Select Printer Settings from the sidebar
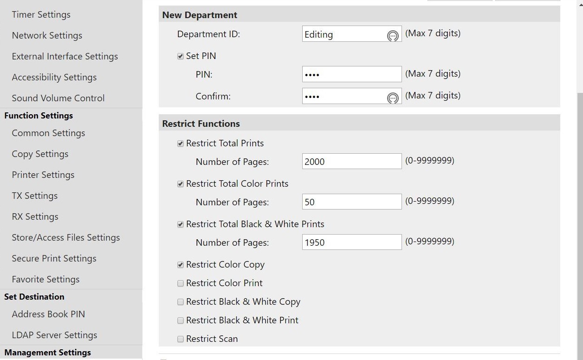This screenshot has width=583, height=360. [x=43, y=175]
